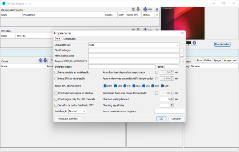Screen dimensions: 239x152
Task: Remove provider playlist with minus icon
Action: 150,9
